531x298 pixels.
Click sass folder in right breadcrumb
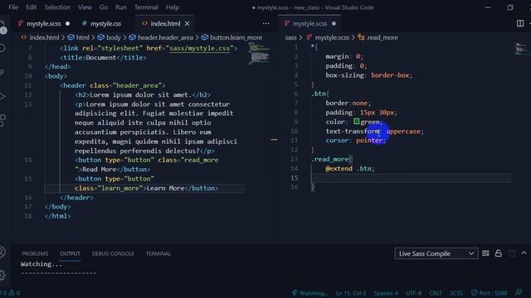[x=290, y=37]
